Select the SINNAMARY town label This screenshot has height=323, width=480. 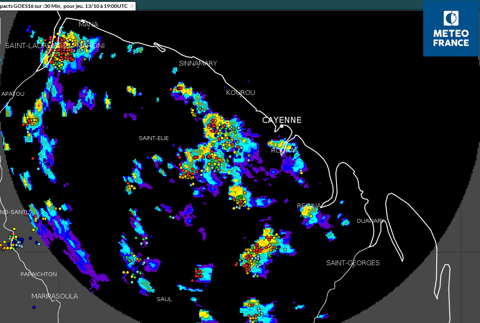[198, 63]
